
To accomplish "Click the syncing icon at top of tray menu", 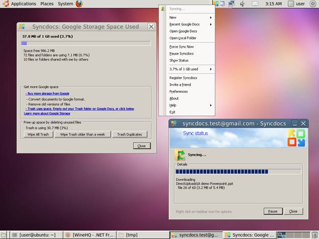I will pos(163,9).
